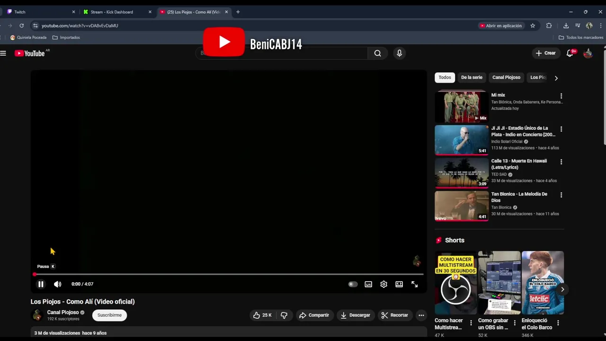Image resolution: width=606 pixels, height=341 pixels.
Task: Open options menu for Mi mix
Action: click(561, 96)
